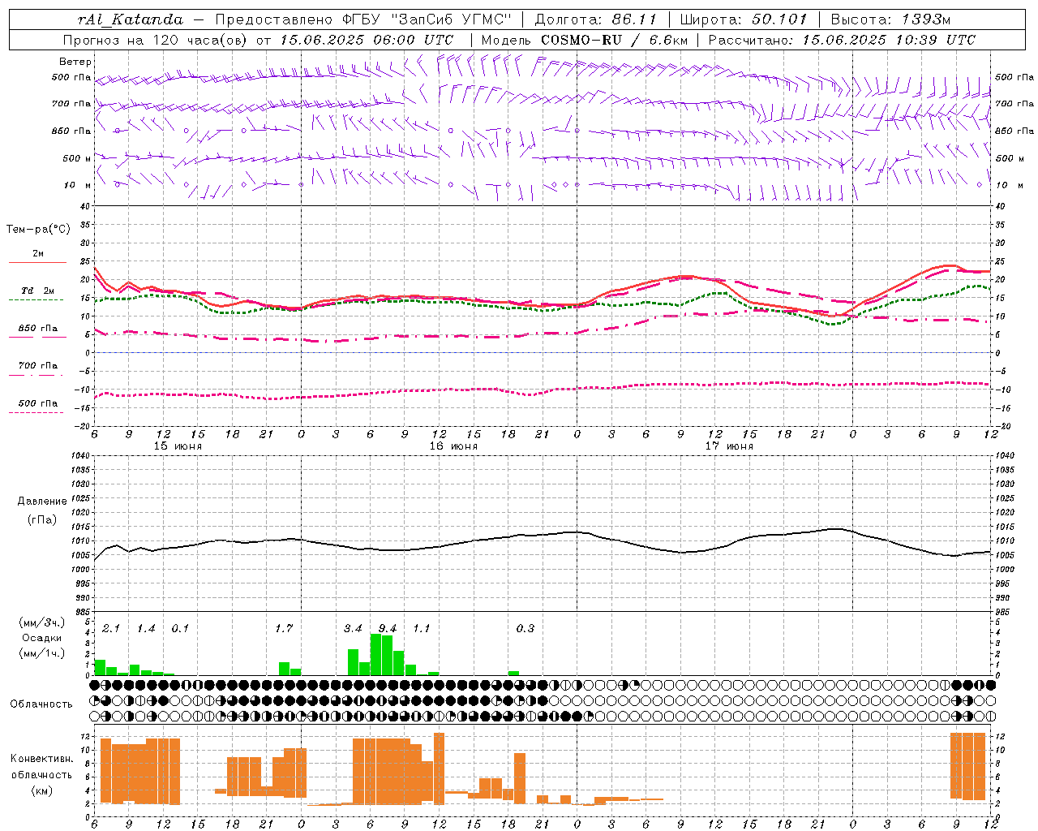Click the 10 м wind level label on the left

(x=77, y=185)
